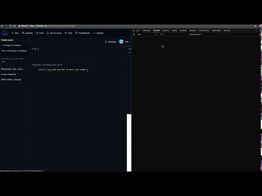The image size is (262, 196).
Task: Fork this fiddle
Action: (40, 33)
